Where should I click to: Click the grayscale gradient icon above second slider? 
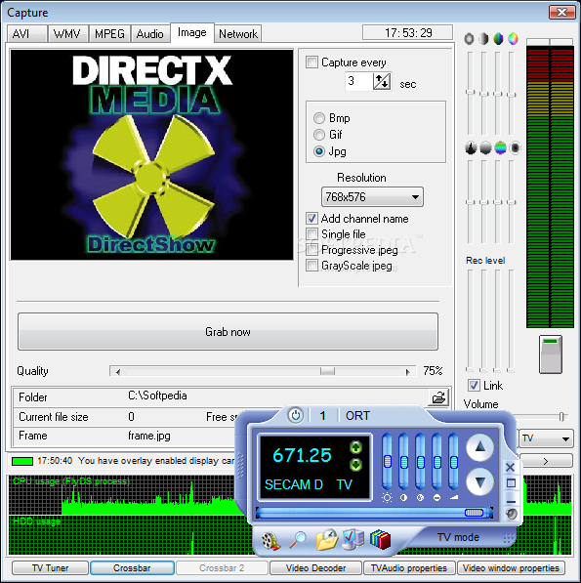pyautogui.click(x=483, y=39)
